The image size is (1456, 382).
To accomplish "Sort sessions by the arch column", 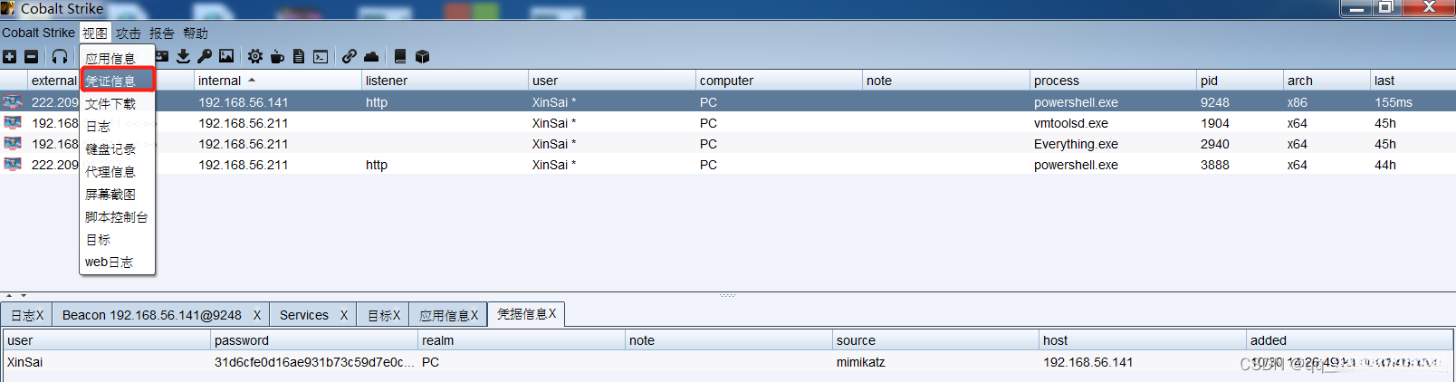I will 1327,81.
